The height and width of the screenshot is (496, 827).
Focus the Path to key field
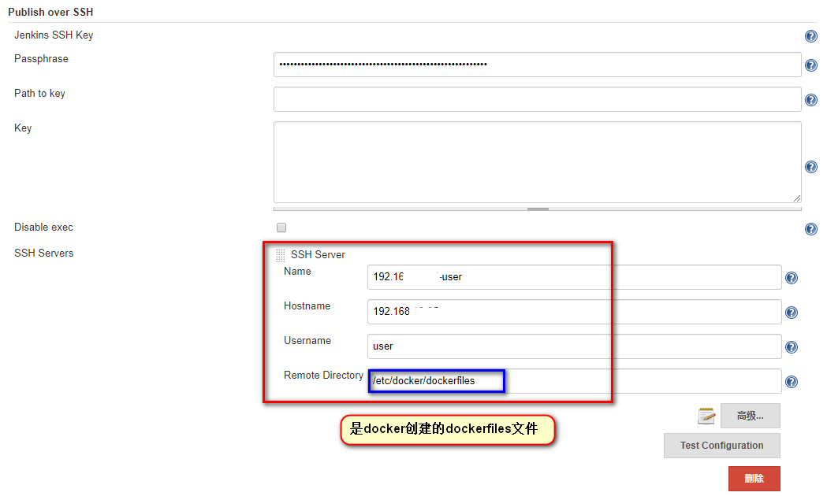[538, 99]
